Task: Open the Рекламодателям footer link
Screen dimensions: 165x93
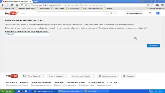Action: 76,82
